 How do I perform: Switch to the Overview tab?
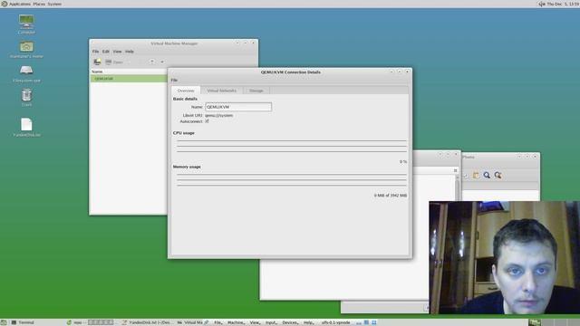tap(186, 91)
